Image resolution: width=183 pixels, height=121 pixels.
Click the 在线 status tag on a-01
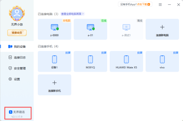point(104,21)
